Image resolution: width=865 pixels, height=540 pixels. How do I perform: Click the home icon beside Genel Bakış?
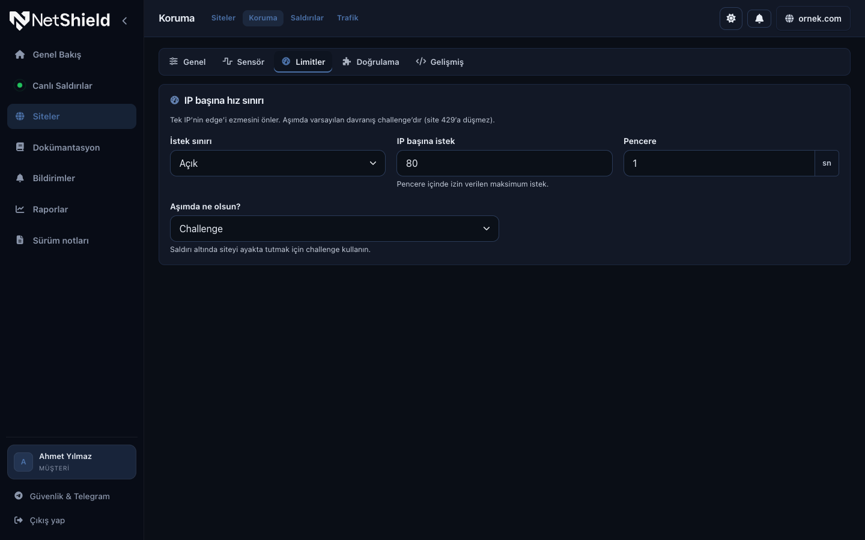pyautogui.click(x=20, y=55)
